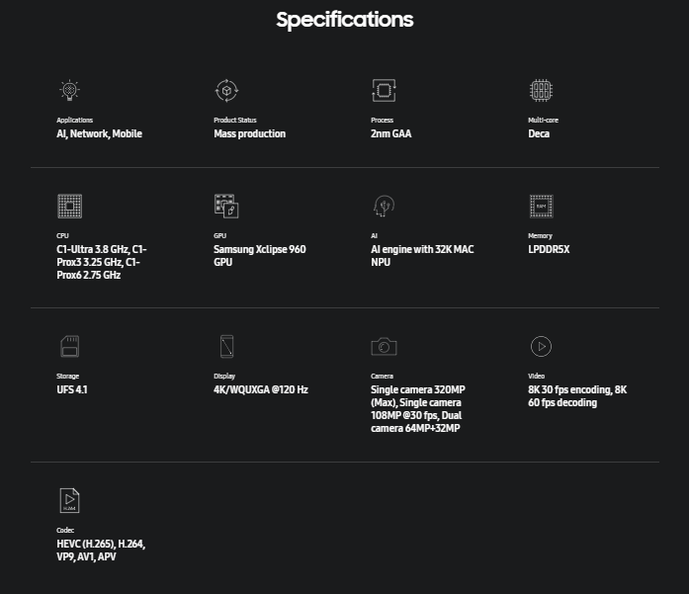689x594 pixels.
Task: Click the Applications lightbulb icon
Action: click(69, 91)
